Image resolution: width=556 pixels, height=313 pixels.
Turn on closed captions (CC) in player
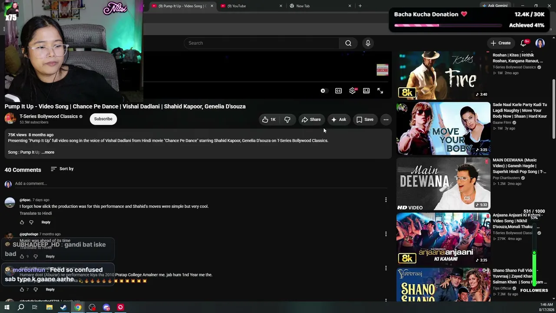click(338, 91)
